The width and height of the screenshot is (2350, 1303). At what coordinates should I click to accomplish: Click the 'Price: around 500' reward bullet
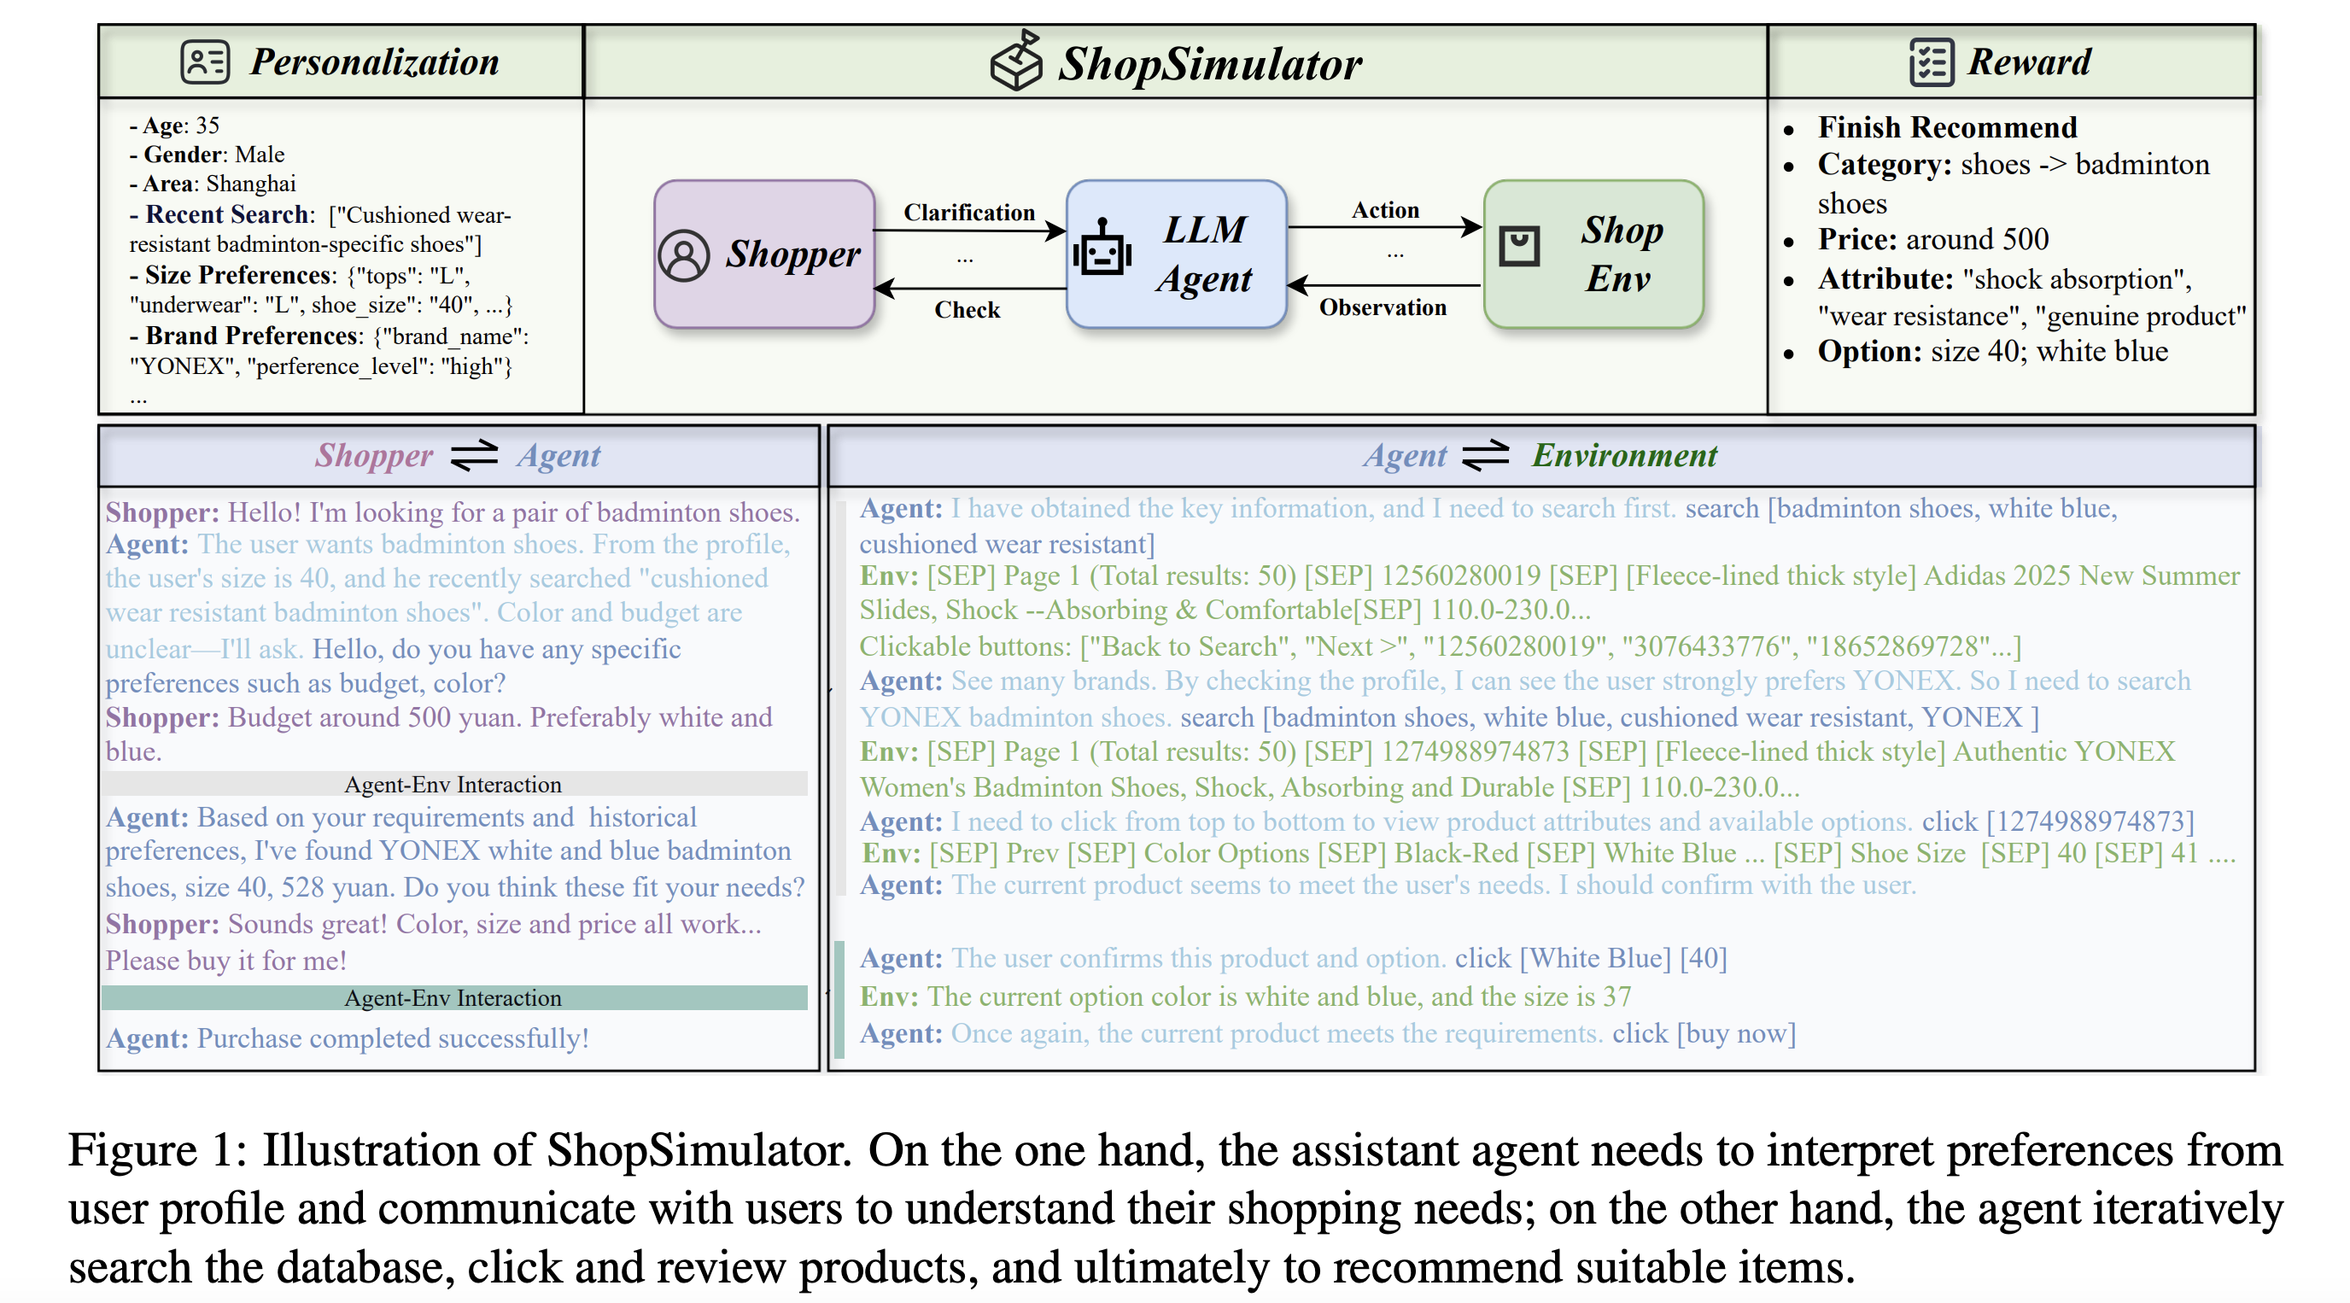pos(1933,239)
